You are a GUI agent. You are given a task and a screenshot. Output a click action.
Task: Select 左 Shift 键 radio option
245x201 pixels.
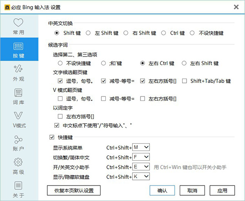pos(88,33)
